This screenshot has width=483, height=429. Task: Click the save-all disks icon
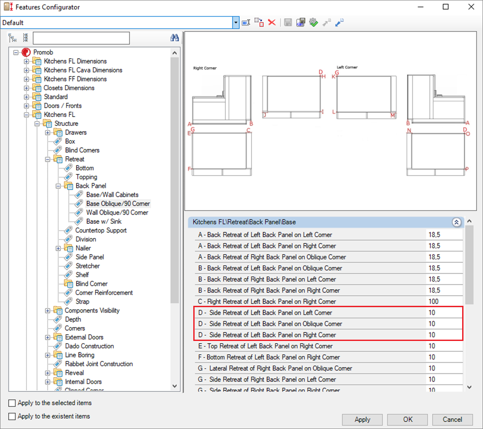tap(301, 23)
